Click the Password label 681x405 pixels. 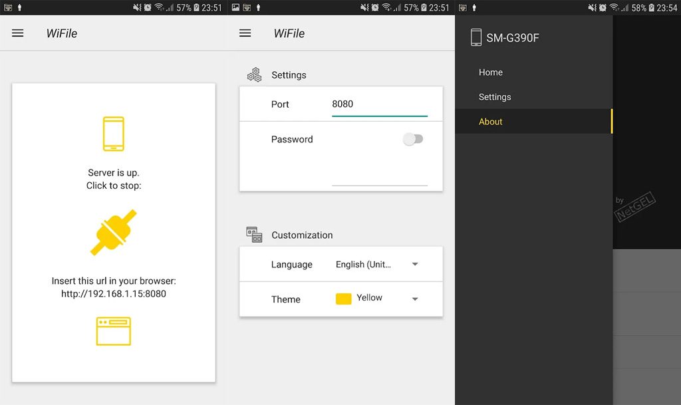pos(292,140)
